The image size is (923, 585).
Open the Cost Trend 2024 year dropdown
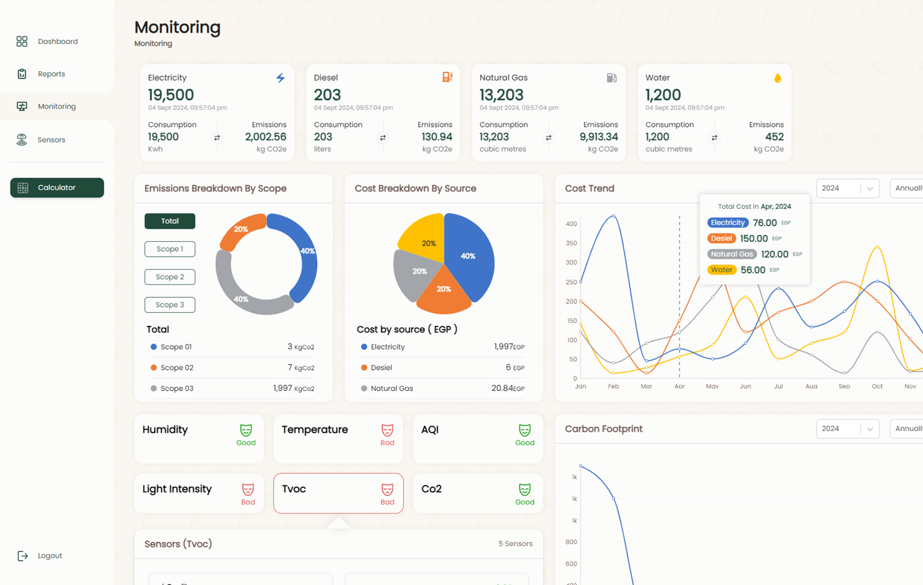pos(847,189)
